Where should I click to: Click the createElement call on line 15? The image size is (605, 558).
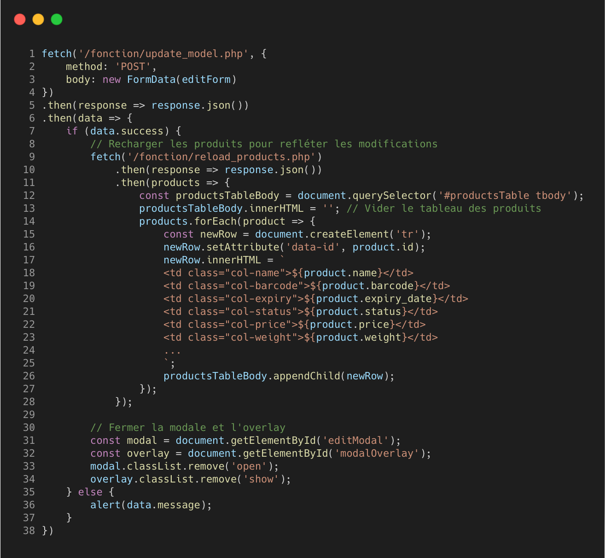tap(340, 234)
